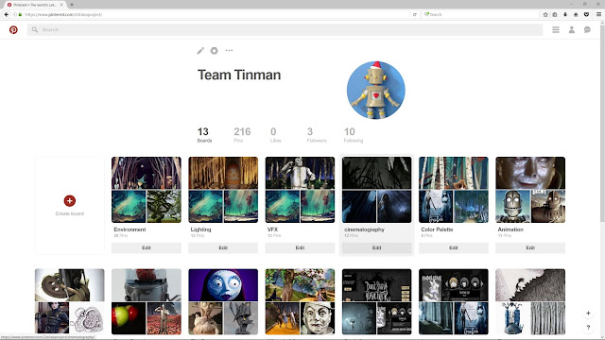Open account settings hexagon icon
605x340 pixels.
pyautogui.click(x=215, y=50)
